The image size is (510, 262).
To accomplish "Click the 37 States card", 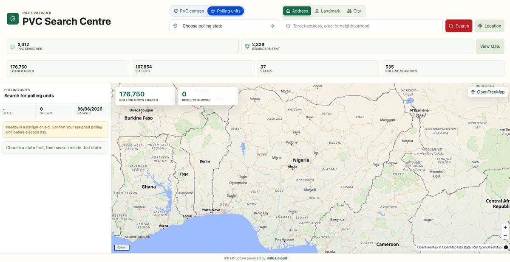I will coord(318,69).
